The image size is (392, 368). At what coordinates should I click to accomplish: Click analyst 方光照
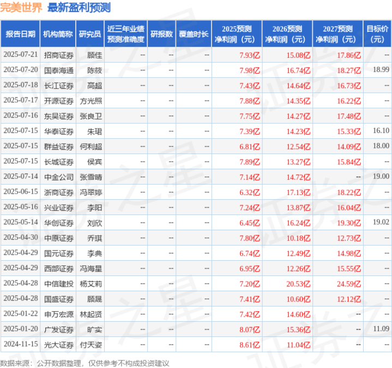click(91, 101)
